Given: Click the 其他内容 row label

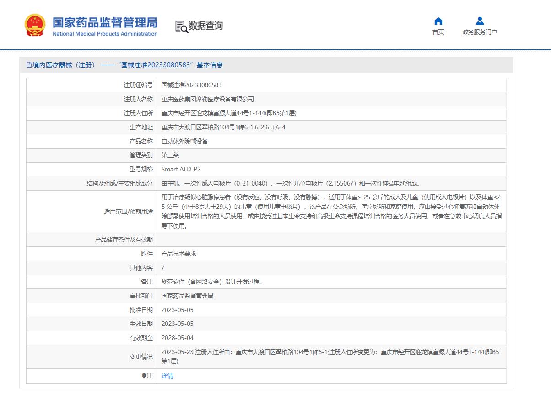Looking at the screenshot, I should pos(141,268).
